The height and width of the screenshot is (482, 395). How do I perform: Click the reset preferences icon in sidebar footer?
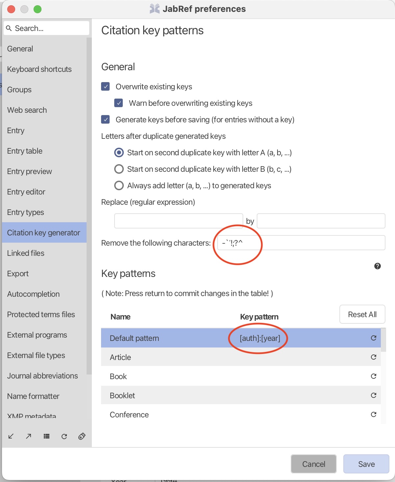coord(64,436)
